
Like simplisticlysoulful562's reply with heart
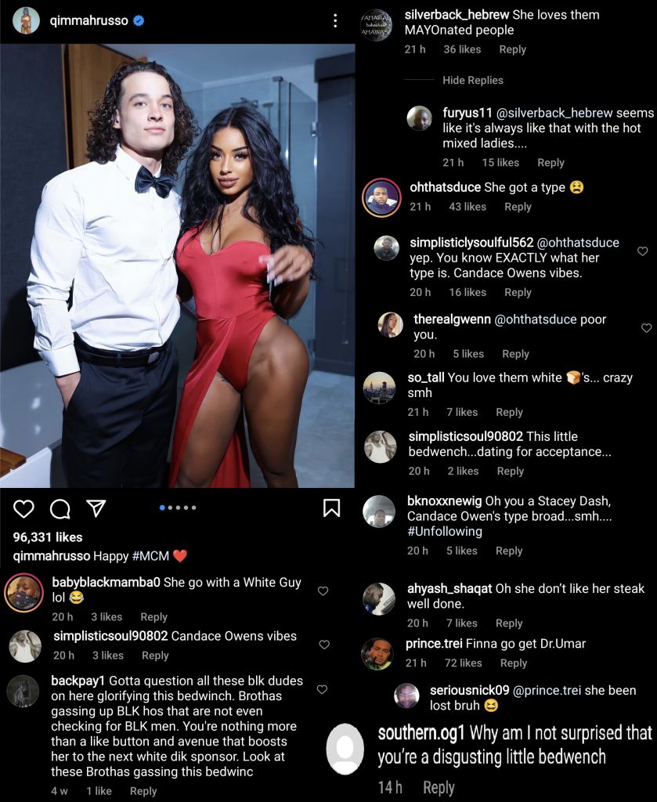point(643,251)
